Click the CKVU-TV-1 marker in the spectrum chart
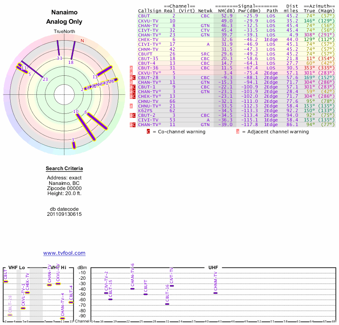Viewport: 339px width, 325px height. (23, 308)
